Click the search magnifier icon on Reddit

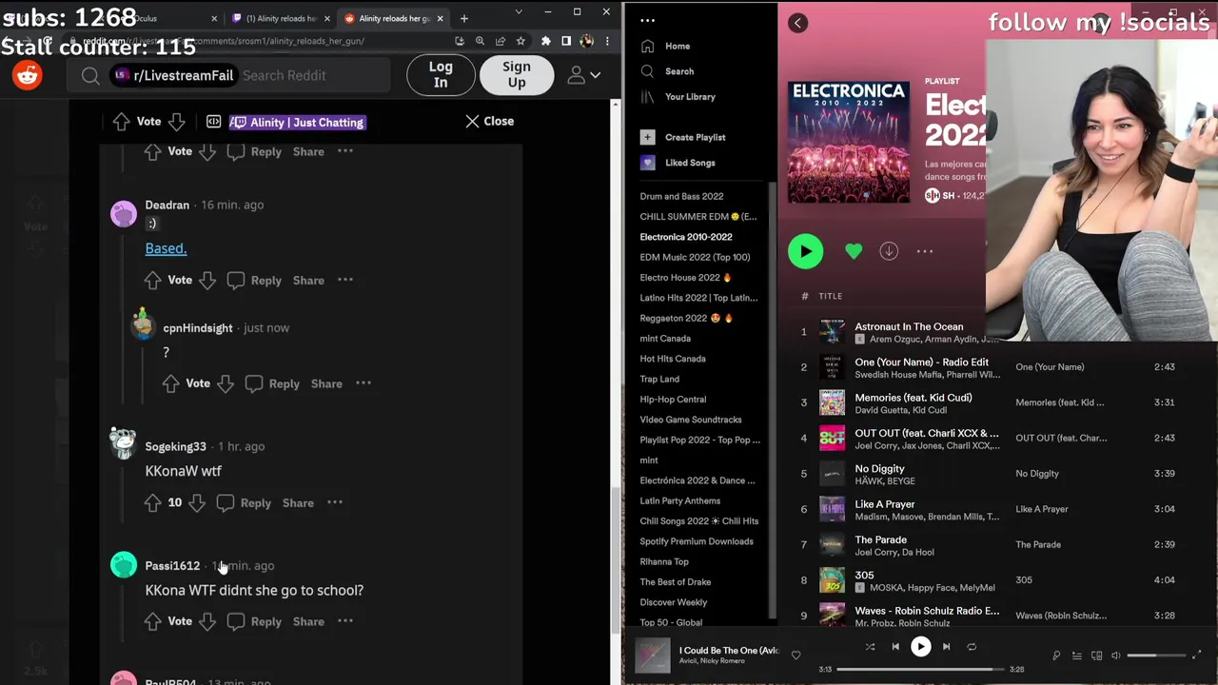(90, 76)
